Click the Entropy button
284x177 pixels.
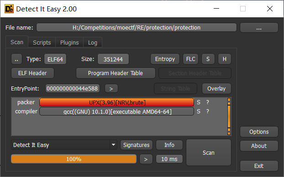[165, 59]
